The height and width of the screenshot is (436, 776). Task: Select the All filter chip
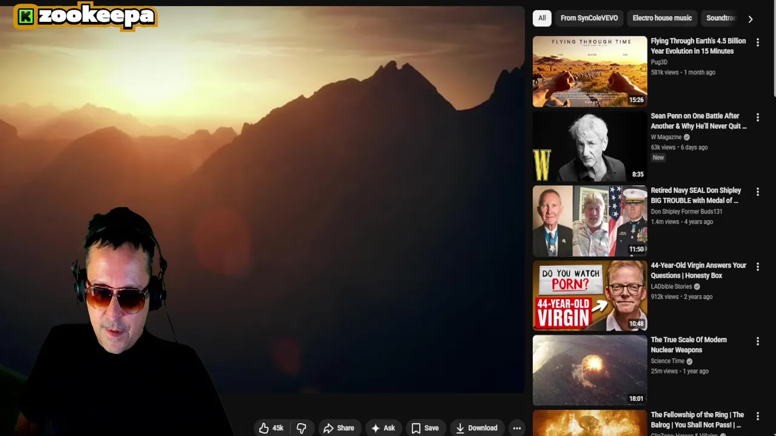(x=542, y=18)
